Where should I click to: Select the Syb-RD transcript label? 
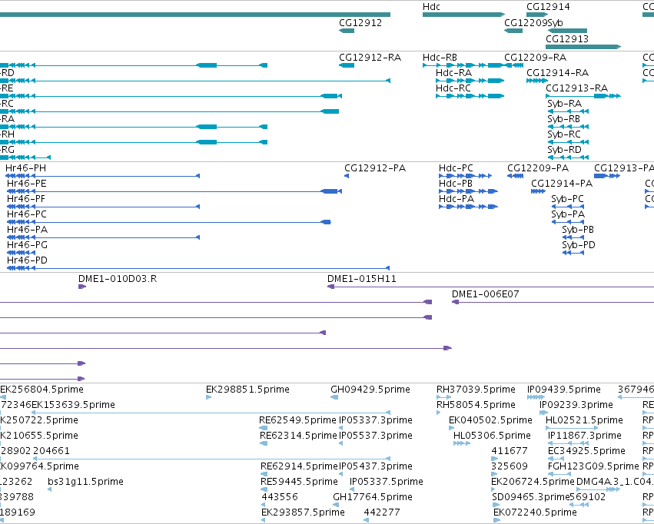click(x=564, y=150)
